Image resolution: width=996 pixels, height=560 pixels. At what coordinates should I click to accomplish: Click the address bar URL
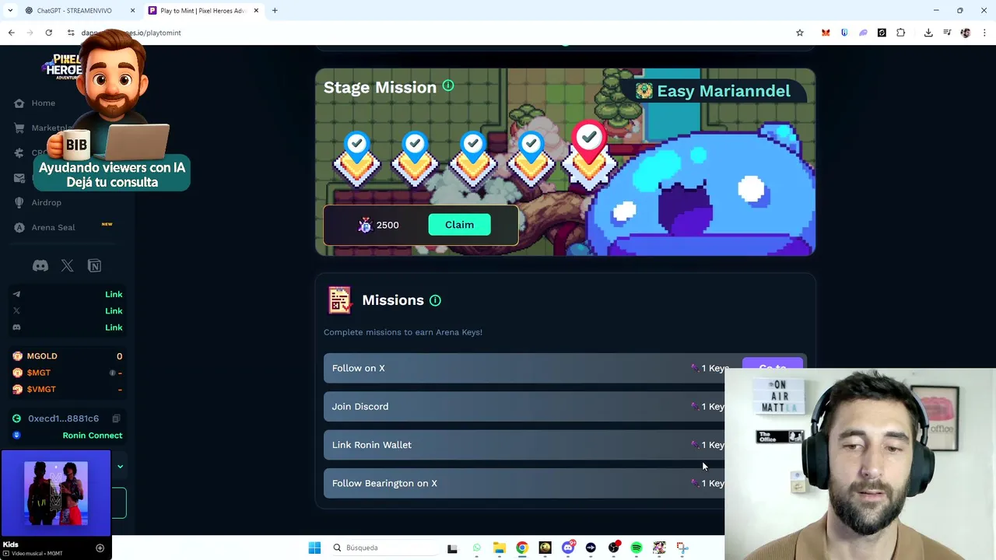(x=131, y=33)
